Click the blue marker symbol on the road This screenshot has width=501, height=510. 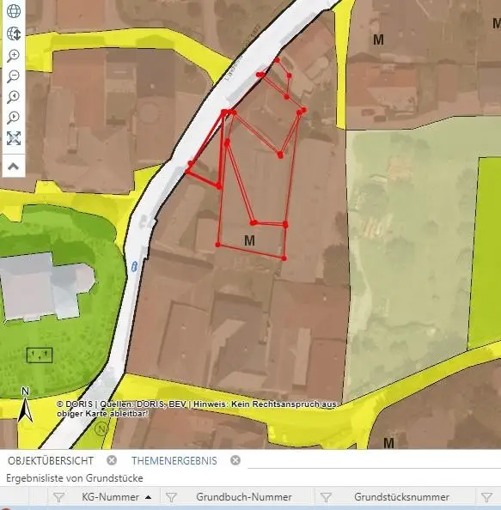134,266
